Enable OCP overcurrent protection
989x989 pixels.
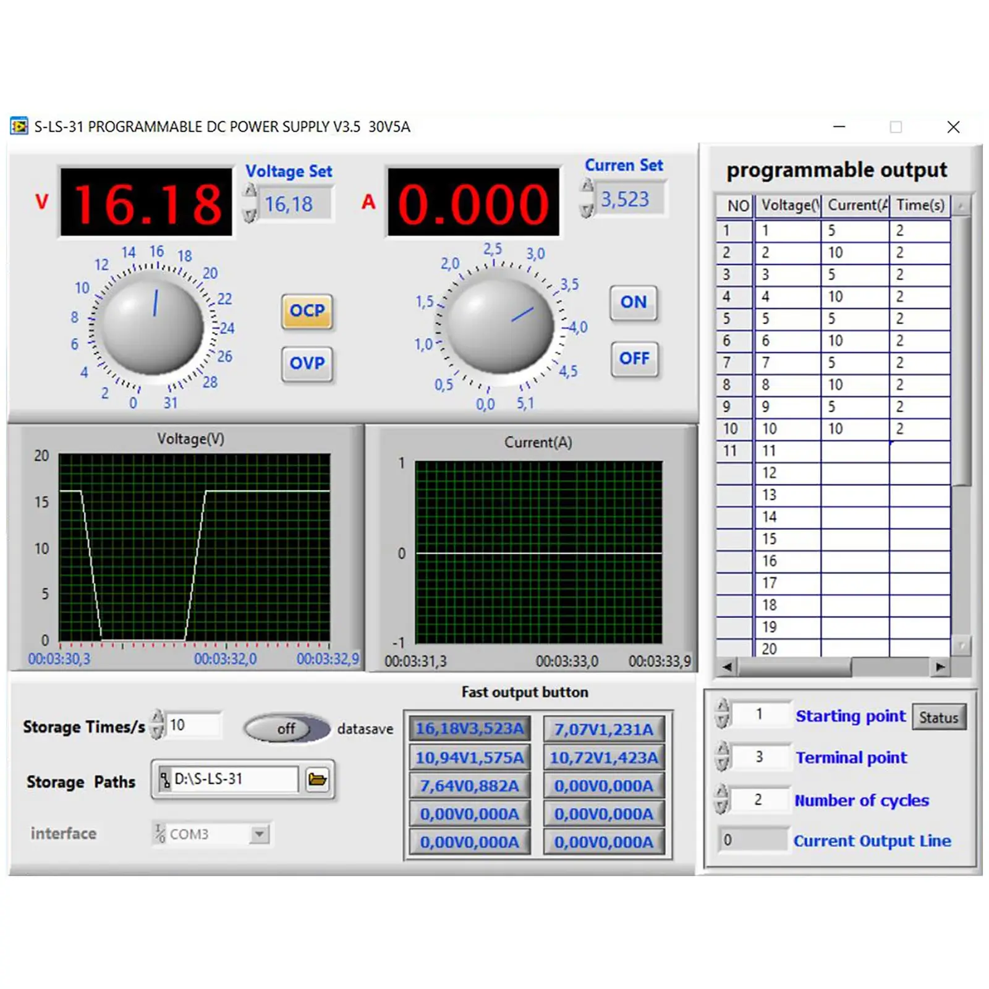pos(307,311)
